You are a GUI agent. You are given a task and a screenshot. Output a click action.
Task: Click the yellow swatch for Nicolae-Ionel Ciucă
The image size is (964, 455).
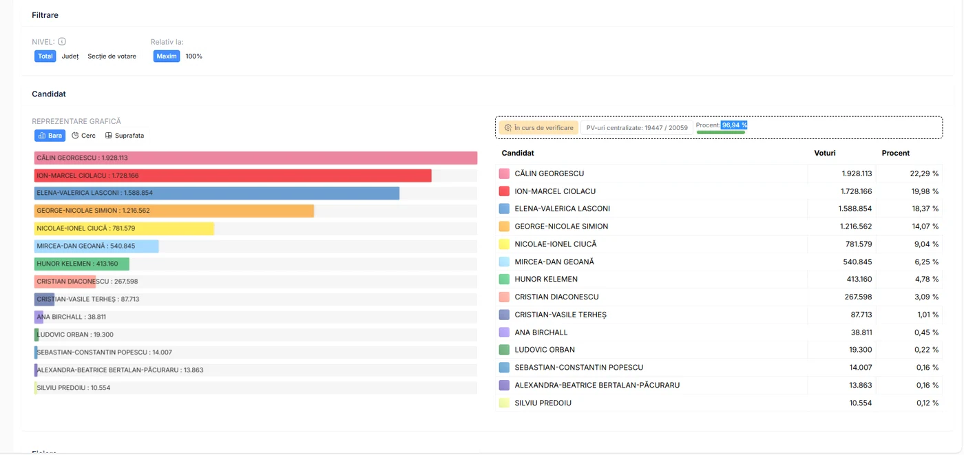click(504, 244)
